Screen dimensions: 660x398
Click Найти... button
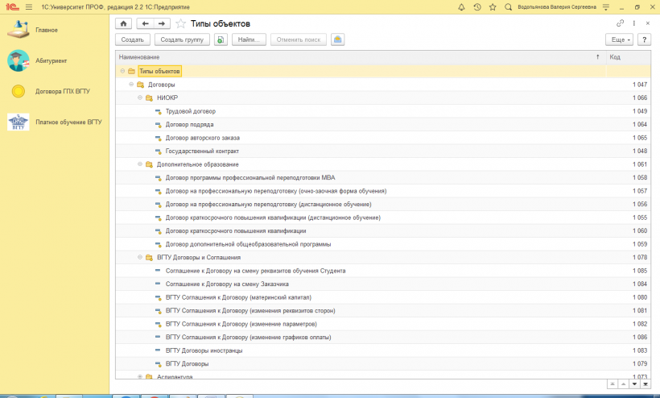coord(249,39)
